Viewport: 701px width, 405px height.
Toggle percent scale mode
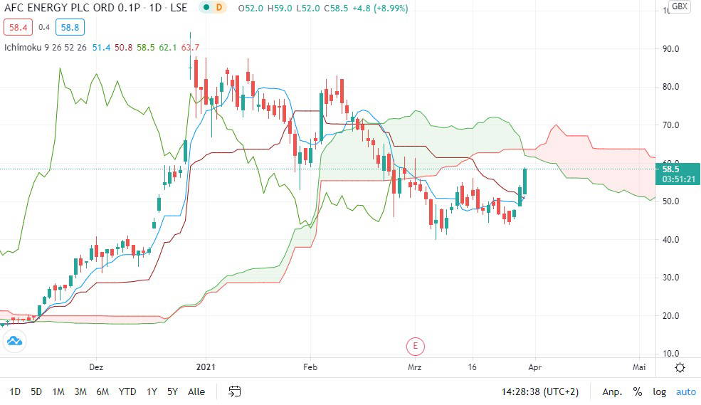pos(638,392)
